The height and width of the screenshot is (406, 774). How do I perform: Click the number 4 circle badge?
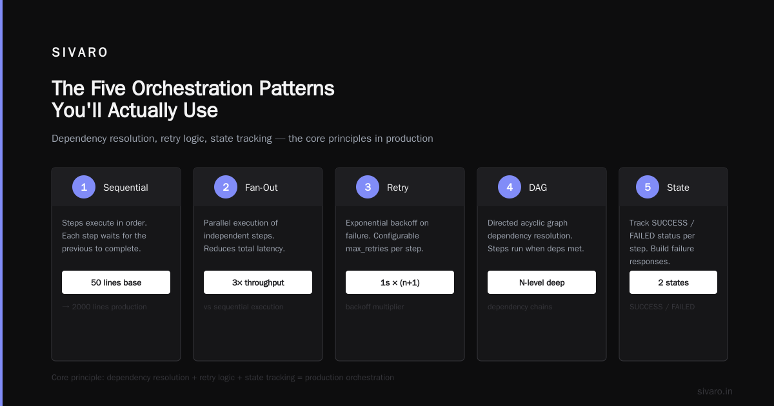[x=510, y=188]
